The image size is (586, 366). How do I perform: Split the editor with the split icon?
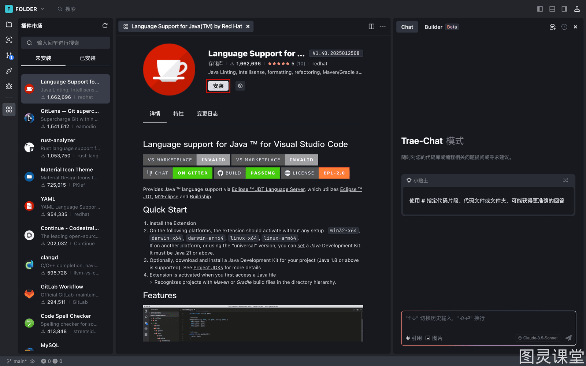tap(371, 26)
